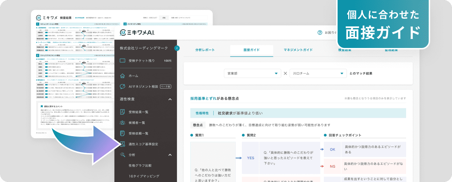The image size is (452, 182).
Task: Click the 質問1 question card
Action: (213, 162)
